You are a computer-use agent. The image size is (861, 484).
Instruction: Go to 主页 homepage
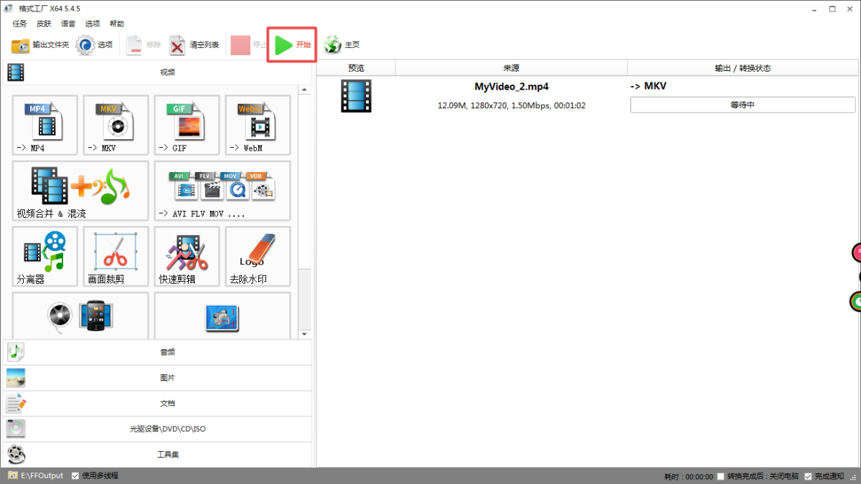tap(342, 45)
